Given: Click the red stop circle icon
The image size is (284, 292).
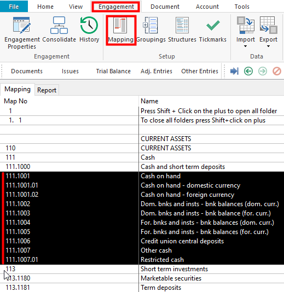Looking at the screenshot, I should coord(277,71).
